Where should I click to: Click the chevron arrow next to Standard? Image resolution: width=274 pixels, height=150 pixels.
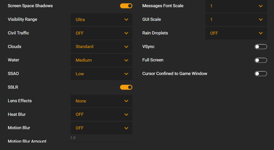tap(126, 47)
